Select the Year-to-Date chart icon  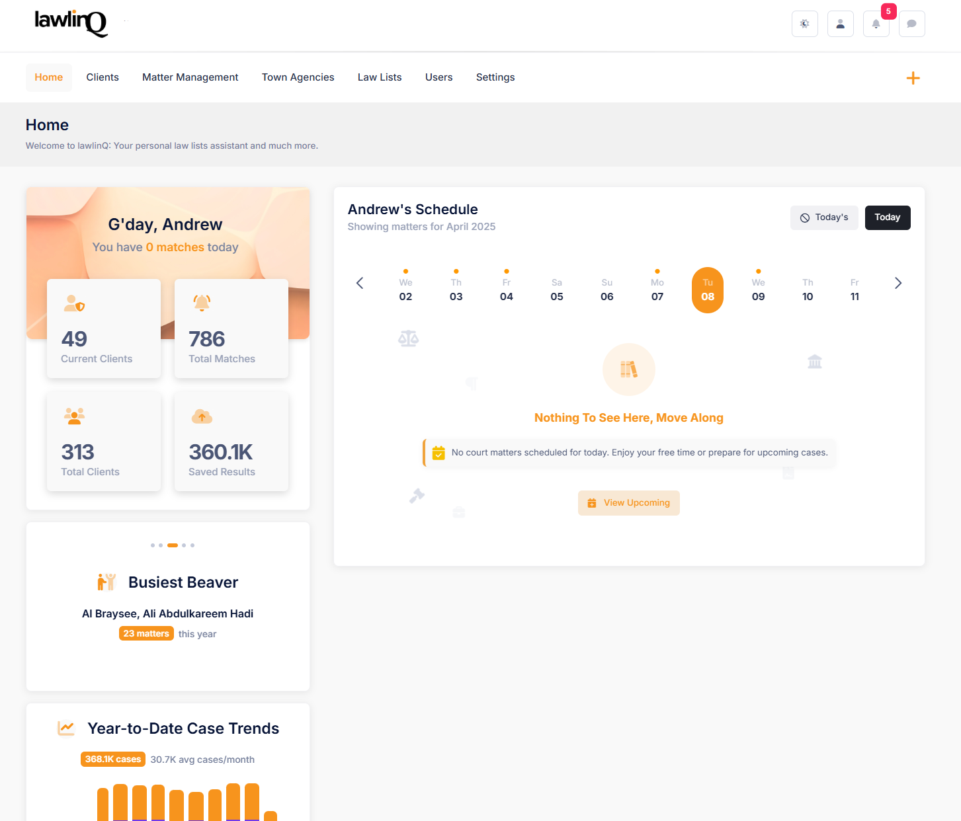pos(65,728)
